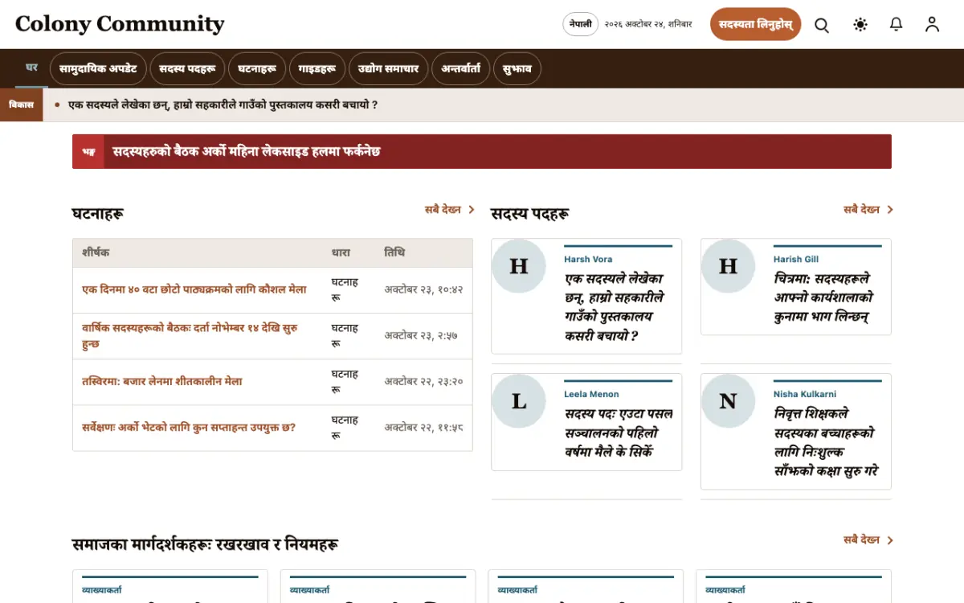The height and width of the screenshot is (603, 964).
Task: Select the घर nav tab
Action: [31, 68]
